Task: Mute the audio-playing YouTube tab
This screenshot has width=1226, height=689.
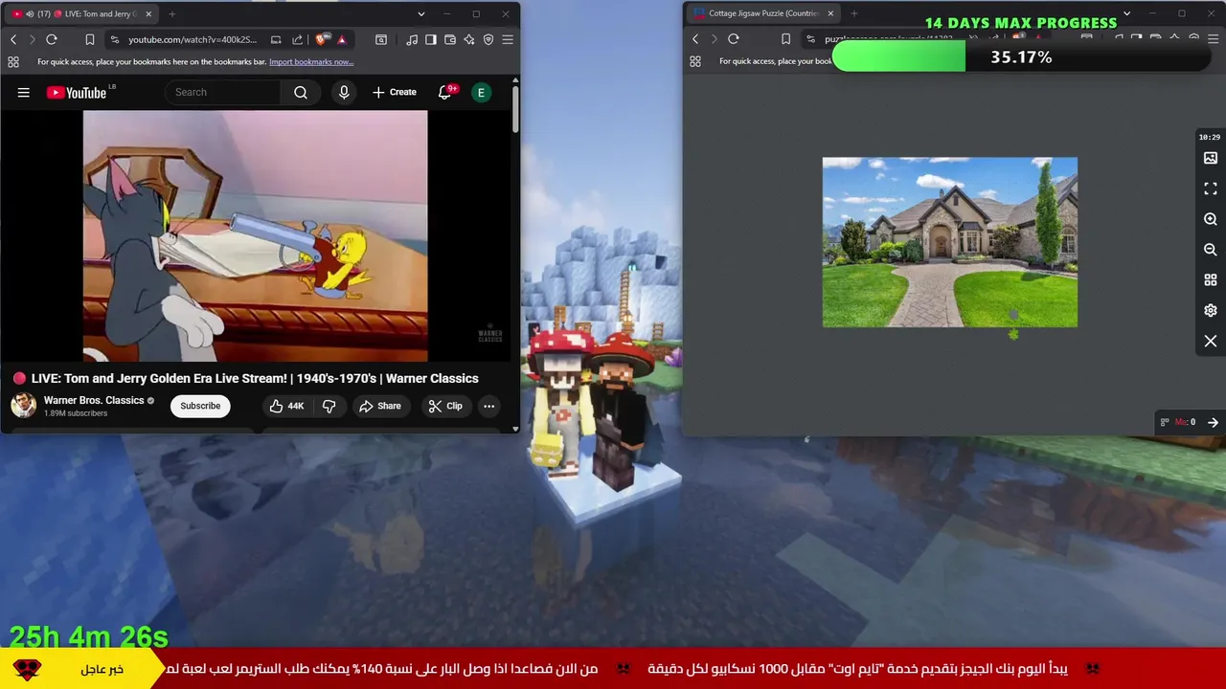Action: coord(30,14)
